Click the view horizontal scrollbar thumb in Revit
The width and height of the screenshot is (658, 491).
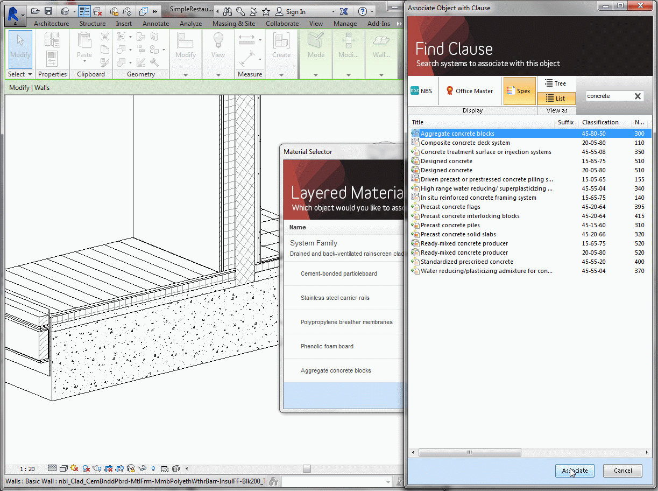pyautogui.click(x=306, y=468)
